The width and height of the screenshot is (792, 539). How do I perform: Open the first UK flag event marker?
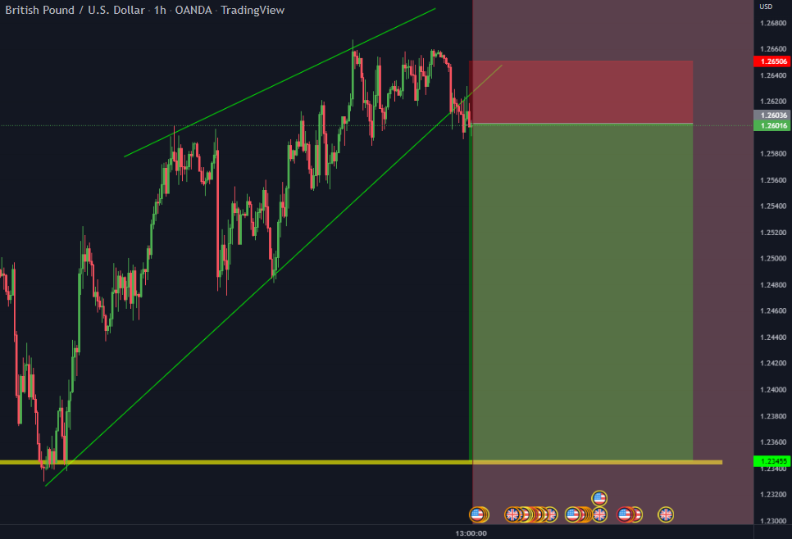click(512, 514)
